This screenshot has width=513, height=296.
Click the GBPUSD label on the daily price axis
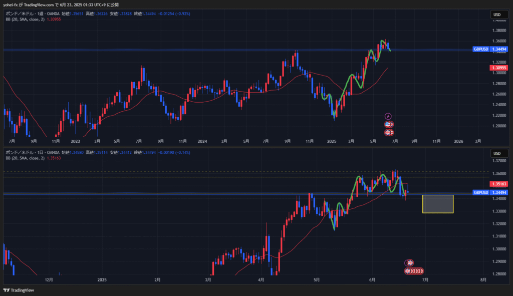[x=481, y=193]
